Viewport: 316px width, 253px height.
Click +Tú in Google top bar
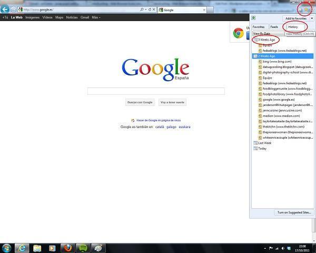click(5, 17)
